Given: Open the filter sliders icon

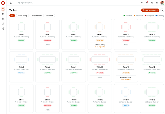Looking at the screenshot, I should point(162,10).
